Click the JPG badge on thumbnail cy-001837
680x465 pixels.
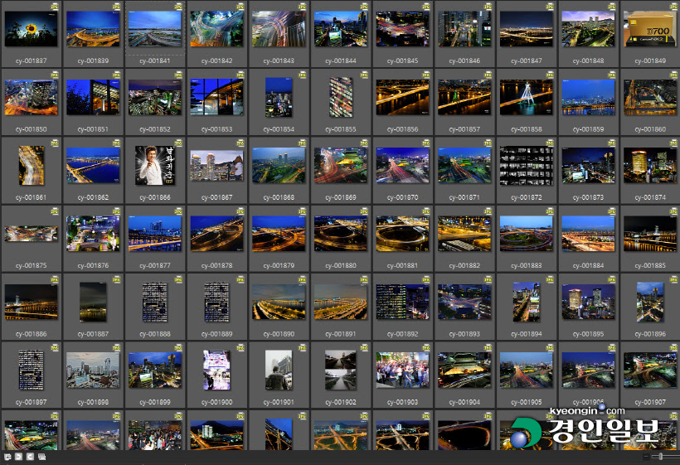pos(55,6)
